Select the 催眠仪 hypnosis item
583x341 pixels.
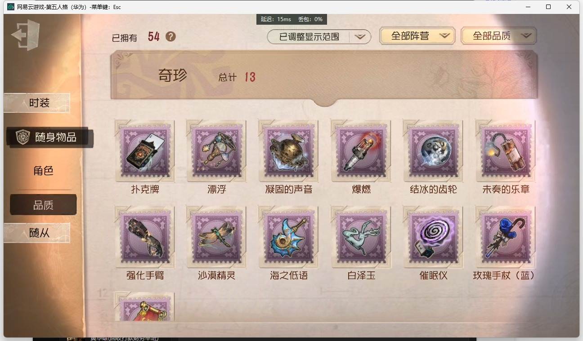(x=433, y=237)
